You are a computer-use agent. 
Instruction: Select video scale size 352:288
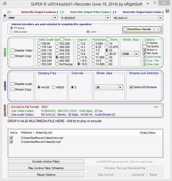pos(57,44)
